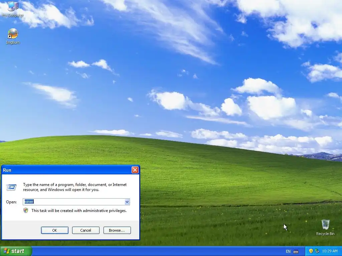The width and height of the screenshot is (342, 256).
Task: Click the EN language indicator
Action: tap(288, 251)
